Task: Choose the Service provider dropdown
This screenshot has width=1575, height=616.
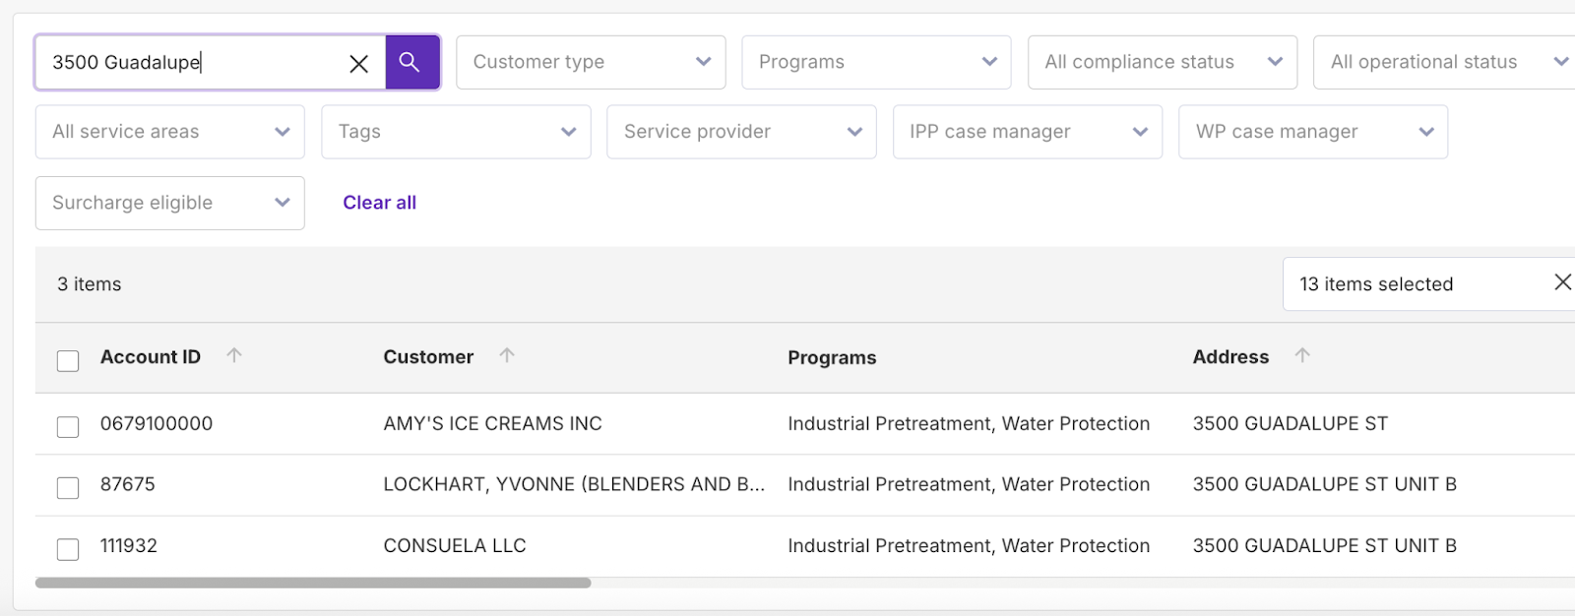Action: 741,132
